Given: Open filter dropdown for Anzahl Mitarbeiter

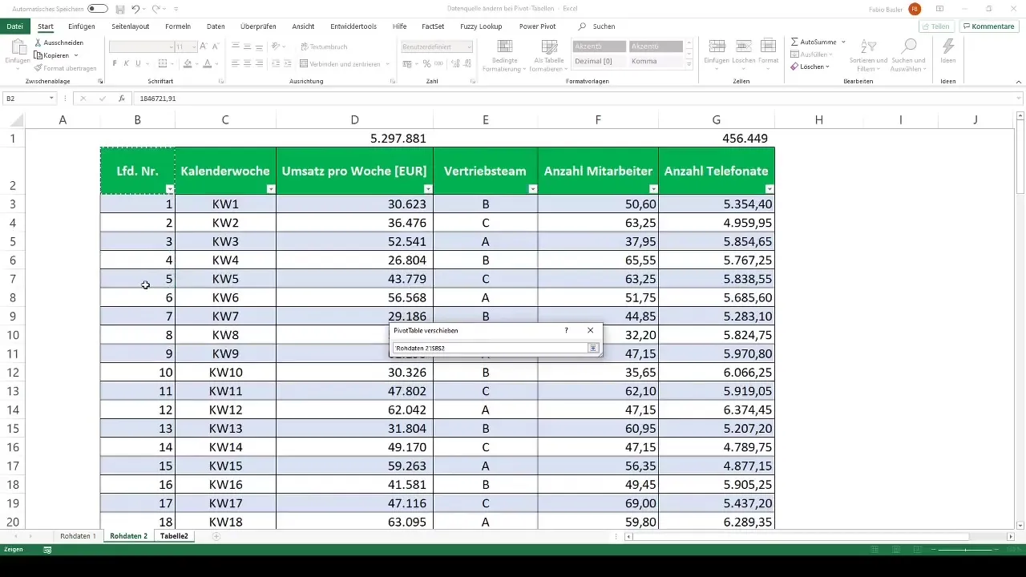Looking at the screenshot, I should (653, 188).
